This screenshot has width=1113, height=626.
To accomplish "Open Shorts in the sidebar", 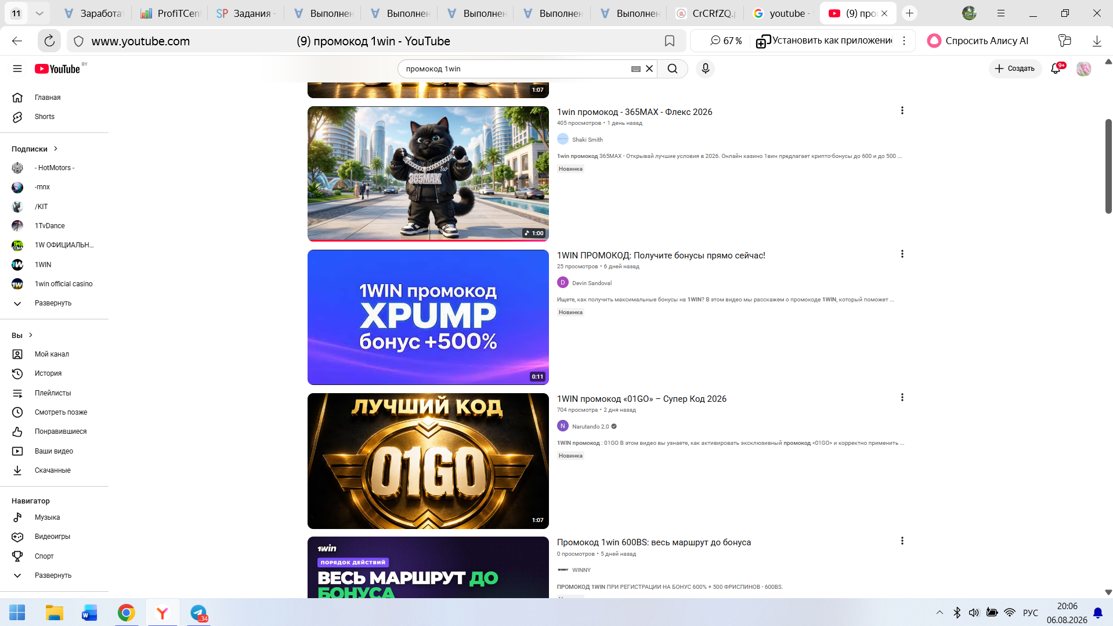I will [x=44, y=117].
